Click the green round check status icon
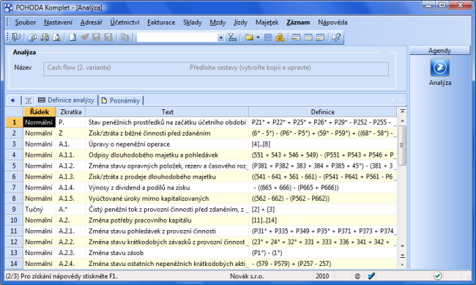The image size is (476, 285). point(438,276)
